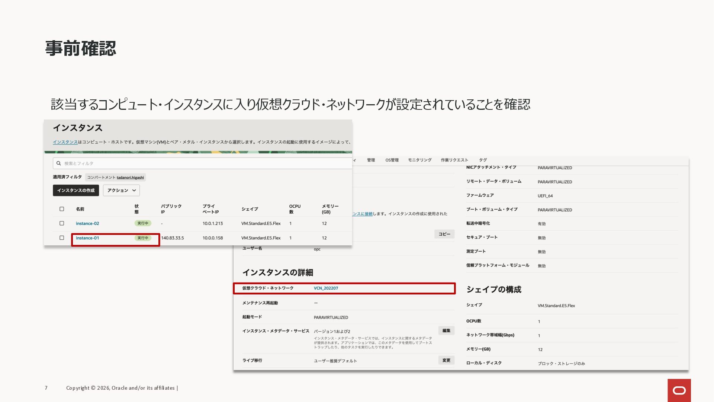Click 変更 button for ライブ移行
Viewport: 714px width, 402px height.
446,360
